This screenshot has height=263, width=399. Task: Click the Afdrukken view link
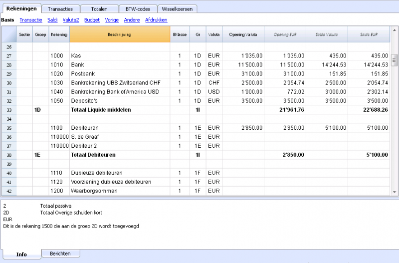[x=156, y=20]
